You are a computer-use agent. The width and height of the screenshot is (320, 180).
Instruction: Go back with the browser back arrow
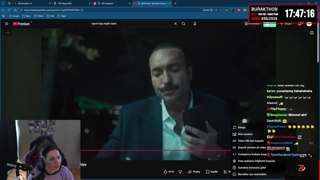point(3,10)
